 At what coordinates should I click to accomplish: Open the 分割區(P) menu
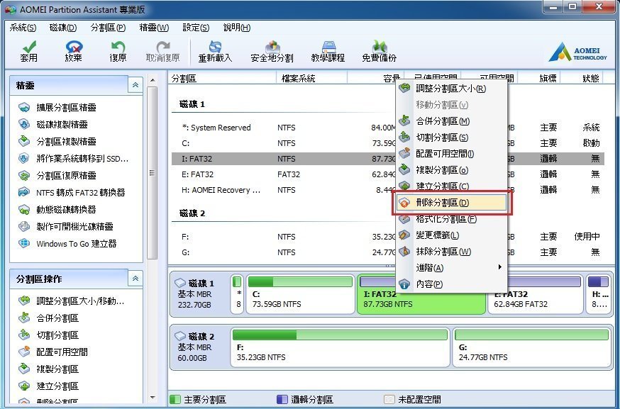point(108,28)
